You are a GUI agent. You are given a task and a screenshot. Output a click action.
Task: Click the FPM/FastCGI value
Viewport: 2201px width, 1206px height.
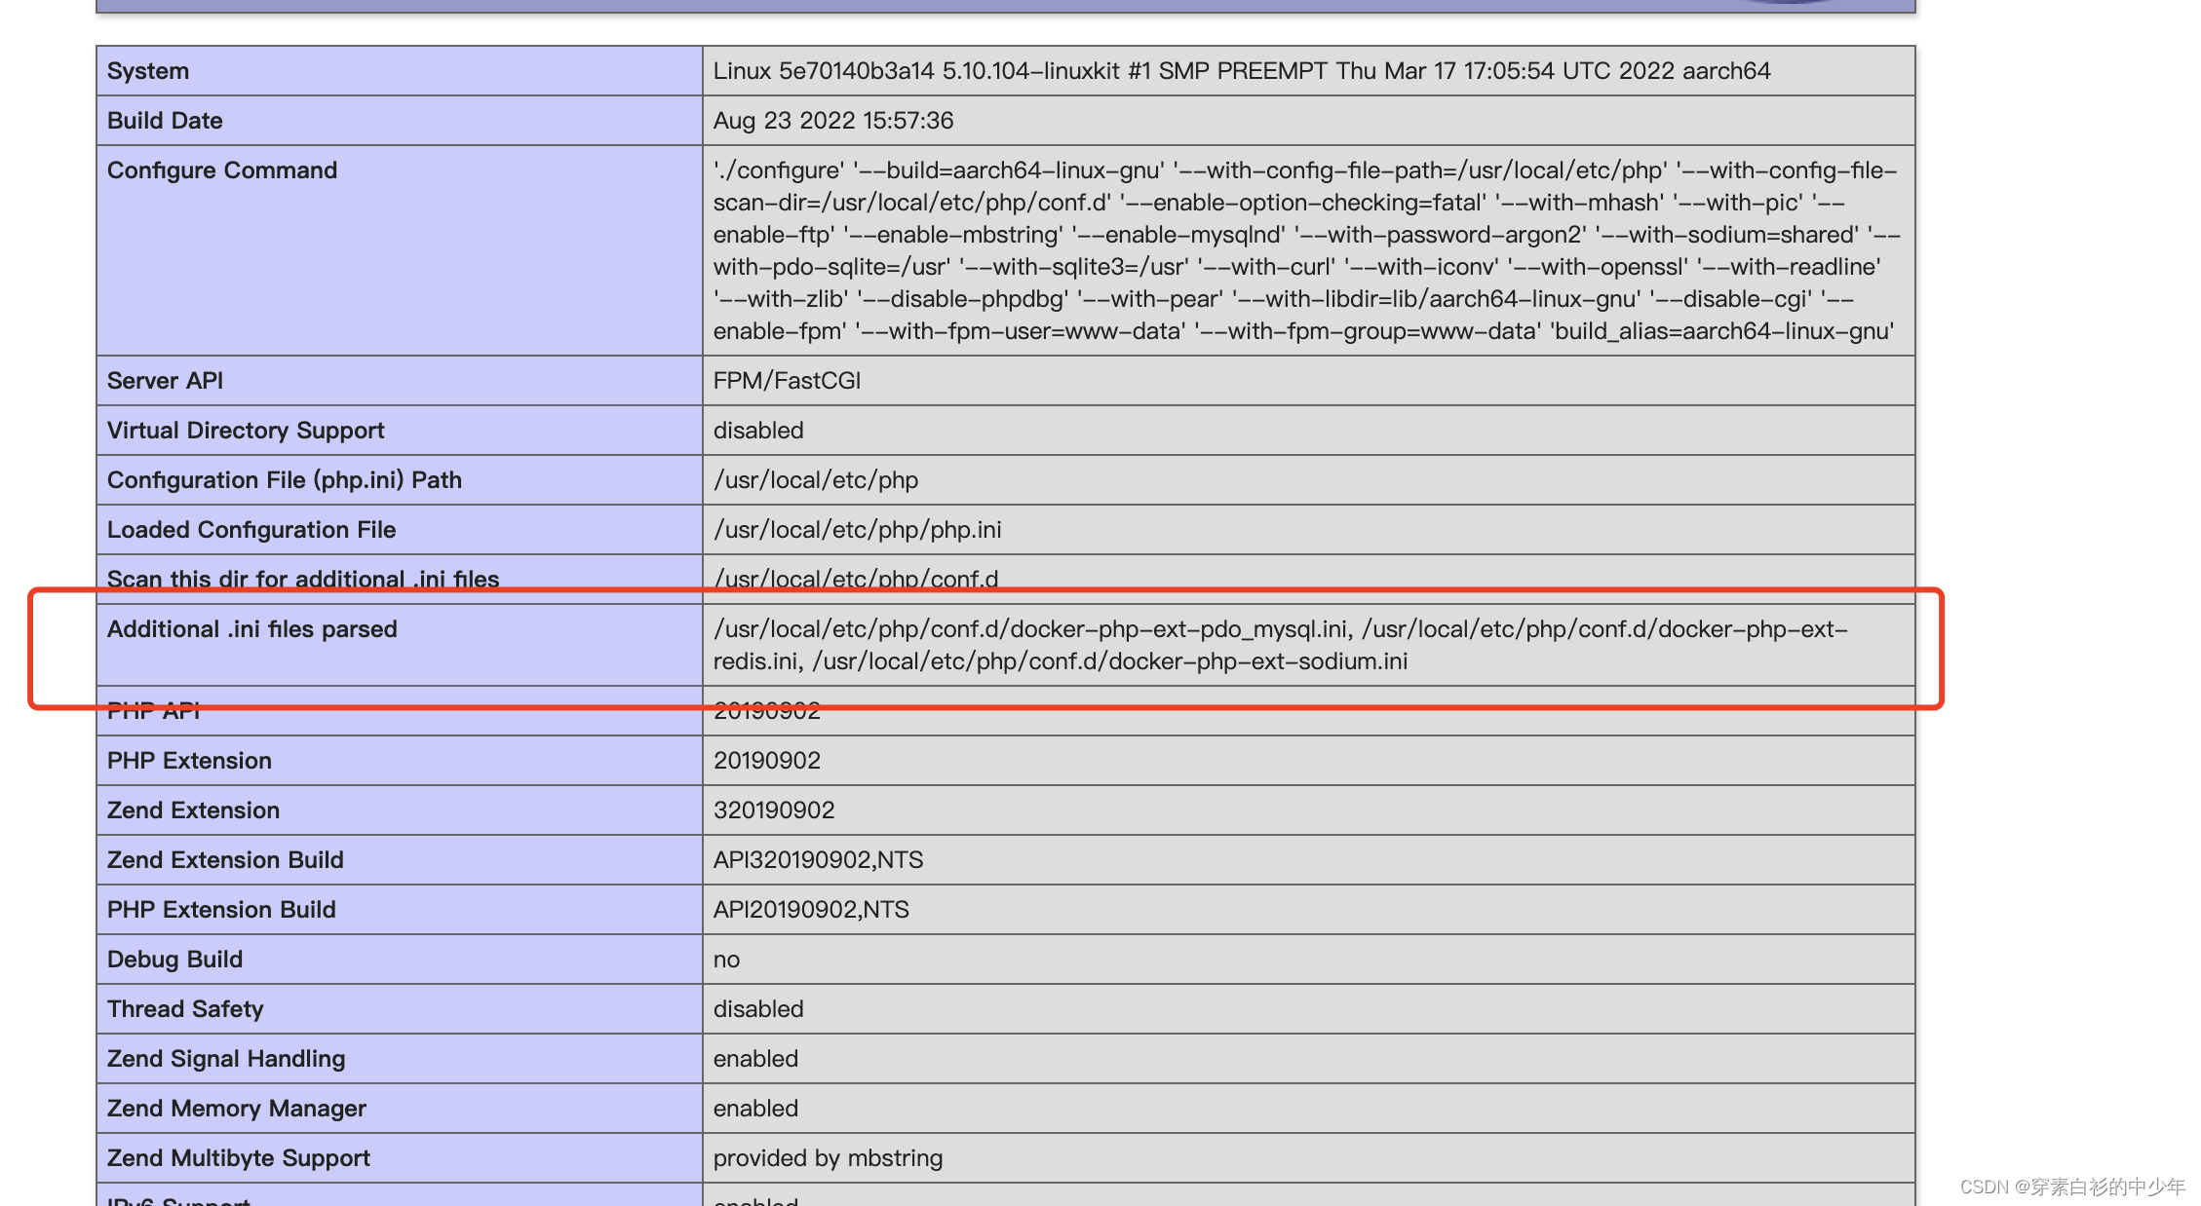(x=787, y=381)
